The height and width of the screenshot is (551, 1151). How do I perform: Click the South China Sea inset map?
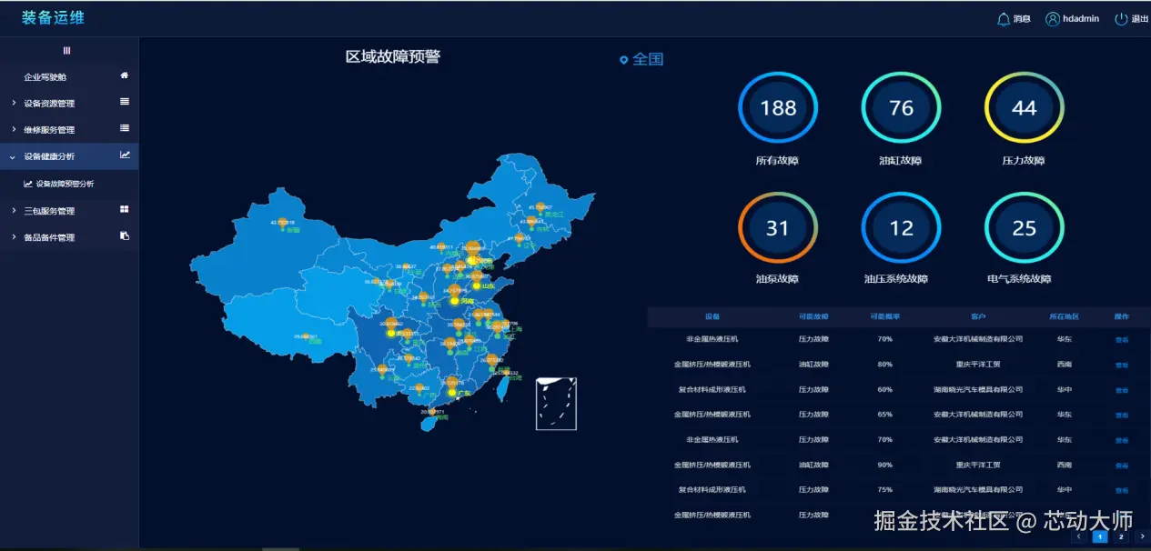tap(556, 404)
